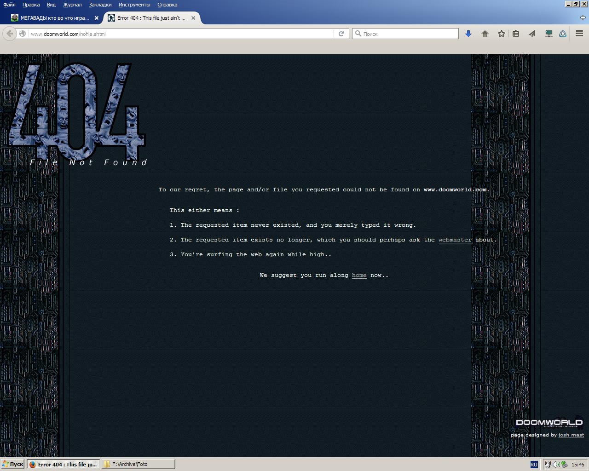The width and height of the screenshot is (589, 471).
Task: Open the Пуск start button
Action: [x=12, y=465]
